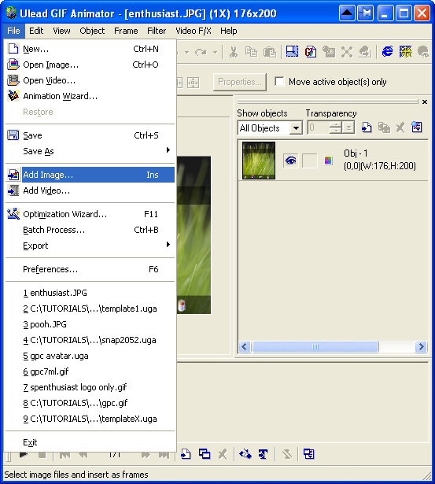Click Obj - 1 color palette swatch
The width and height of the screenshot is (435, 484).
328,161
